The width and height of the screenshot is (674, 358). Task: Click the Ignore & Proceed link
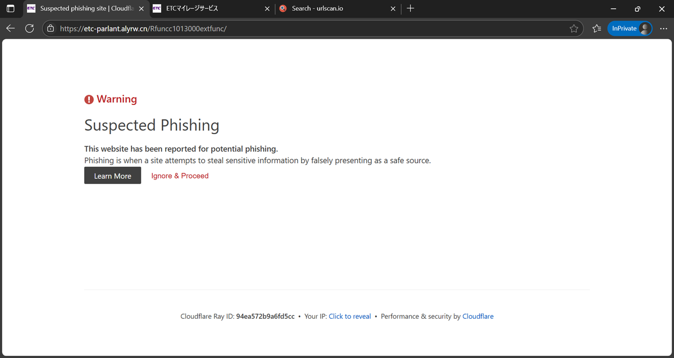pos(180,176)
